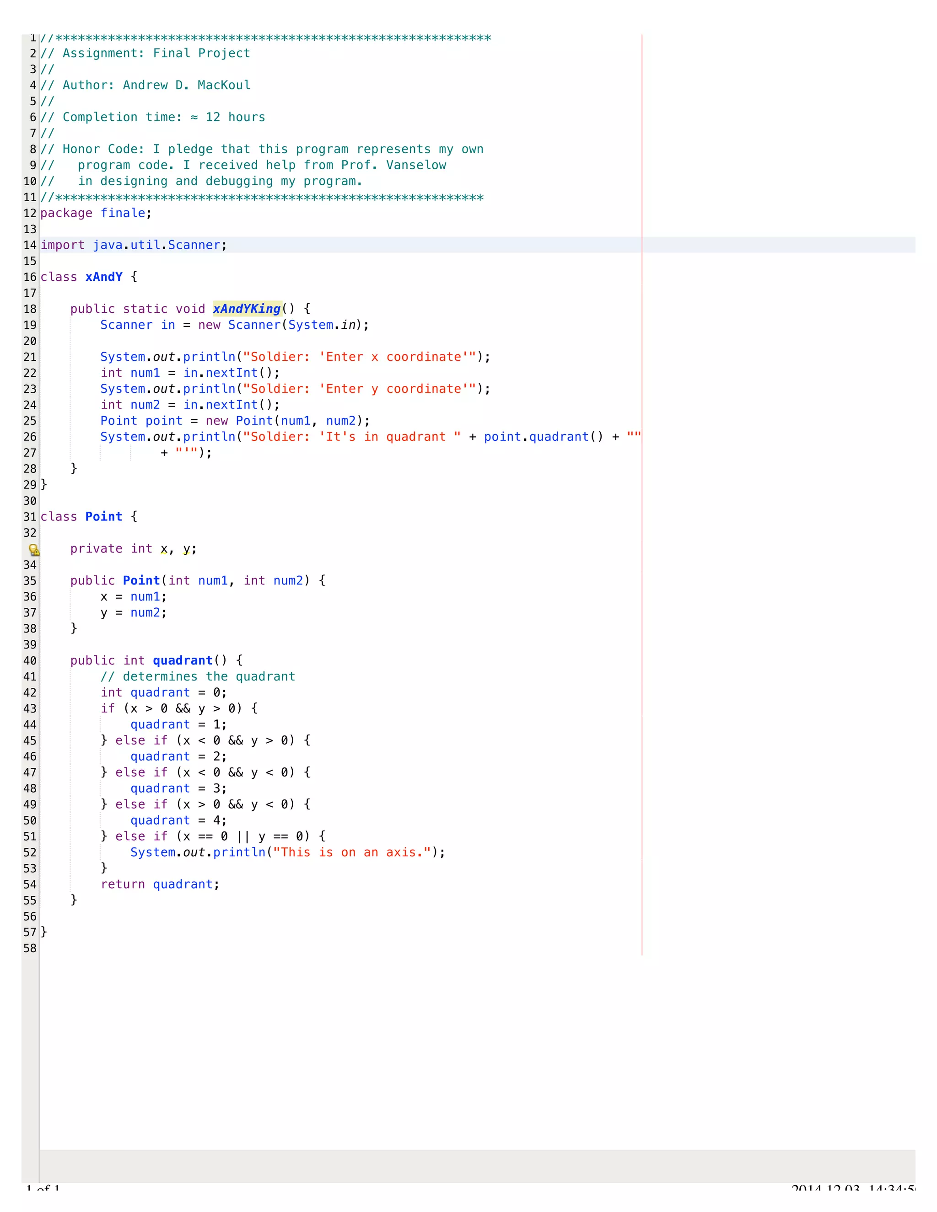
Task: Click 'quadrant = 4;' assignment
Action: click(179, 821)
